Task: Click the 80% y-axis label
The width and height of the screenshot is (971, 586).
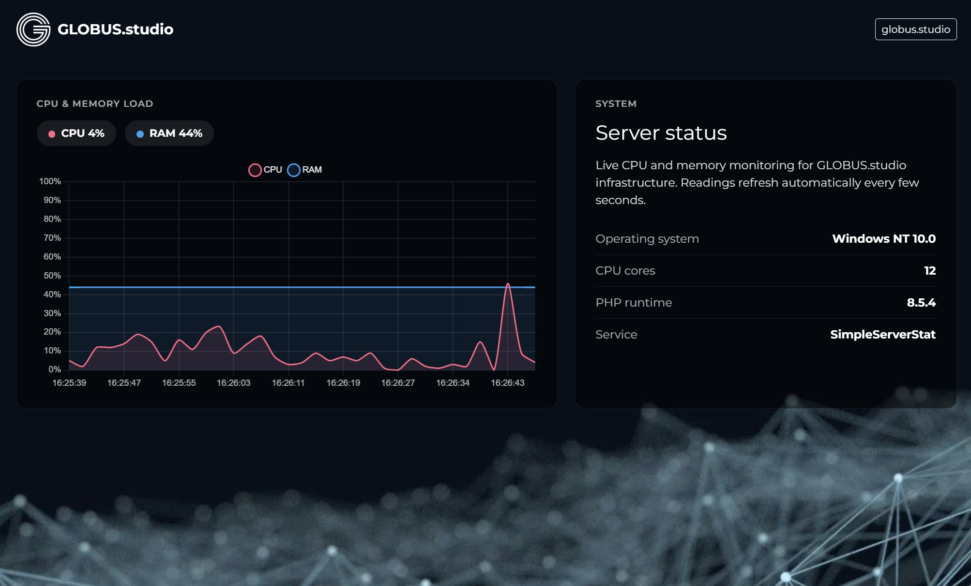Action: pos(52,219)
